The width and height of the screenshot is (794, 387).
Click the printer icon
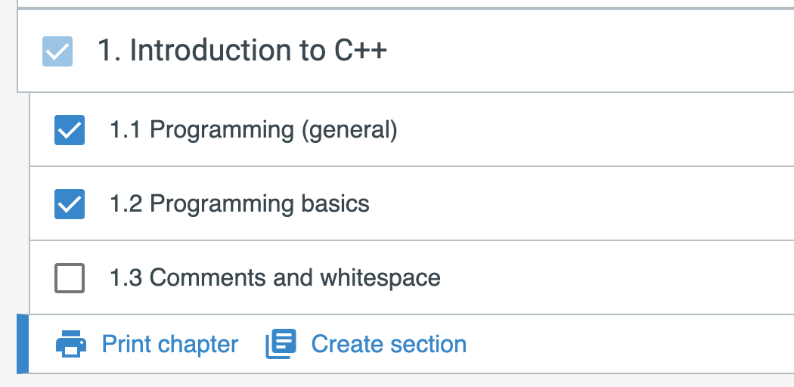(70, 344)
